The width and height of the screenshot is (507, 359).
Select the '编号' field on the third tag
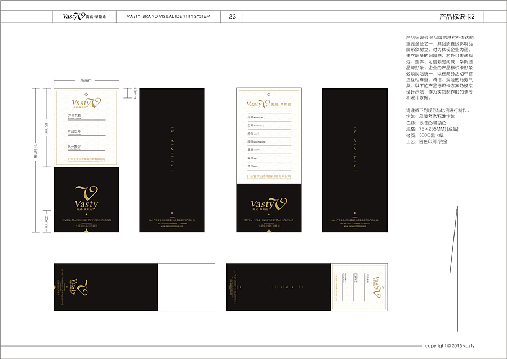[269, 158]
